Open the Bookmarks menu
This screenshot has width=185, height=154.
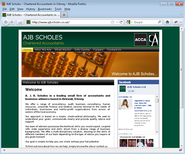click(45, 9)
